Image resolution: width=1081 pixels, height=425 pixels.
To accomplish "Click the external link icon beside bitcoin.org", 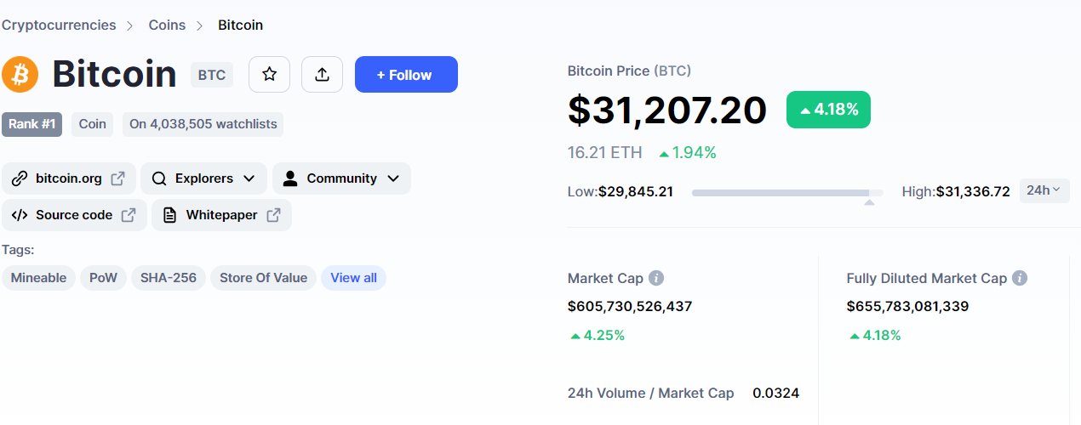I will pyautogui.click(x=118, y=178).
